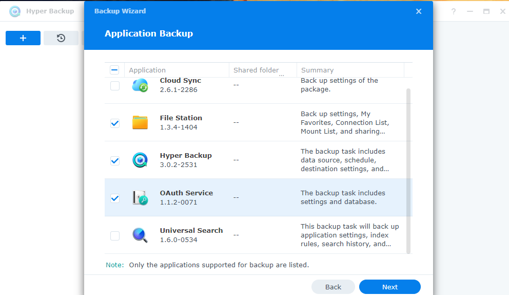Open the backup version history clock icon
This screenshot has width=509, height=295.
click(61, 38)
